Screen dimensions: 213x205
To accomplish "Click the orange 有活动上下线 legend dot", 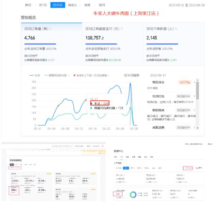I will coord(74,75).
